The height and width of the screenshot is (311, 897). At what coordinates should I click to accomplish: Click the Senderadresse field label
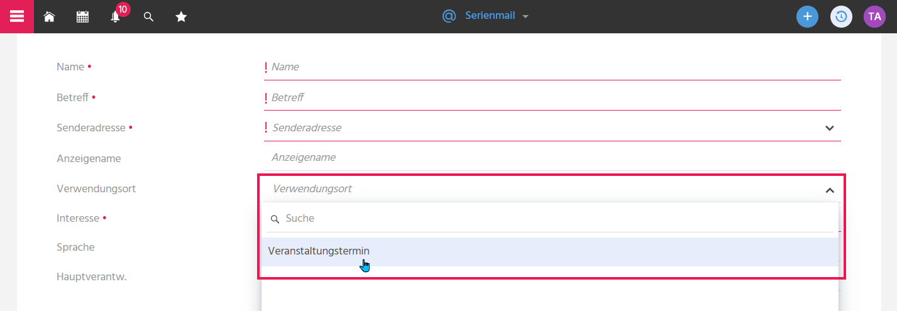[x=91, y=128]
